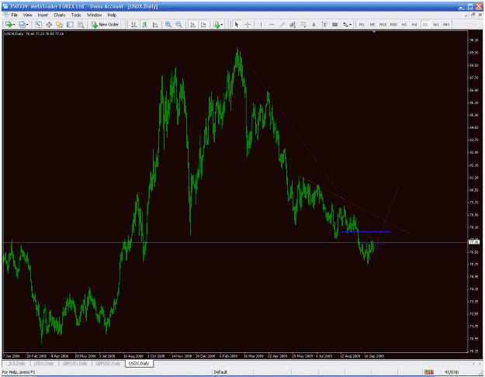The width and height of the screenshot is (485, 377).
Task: Open the Insert menu
Action: pos(43,15)
